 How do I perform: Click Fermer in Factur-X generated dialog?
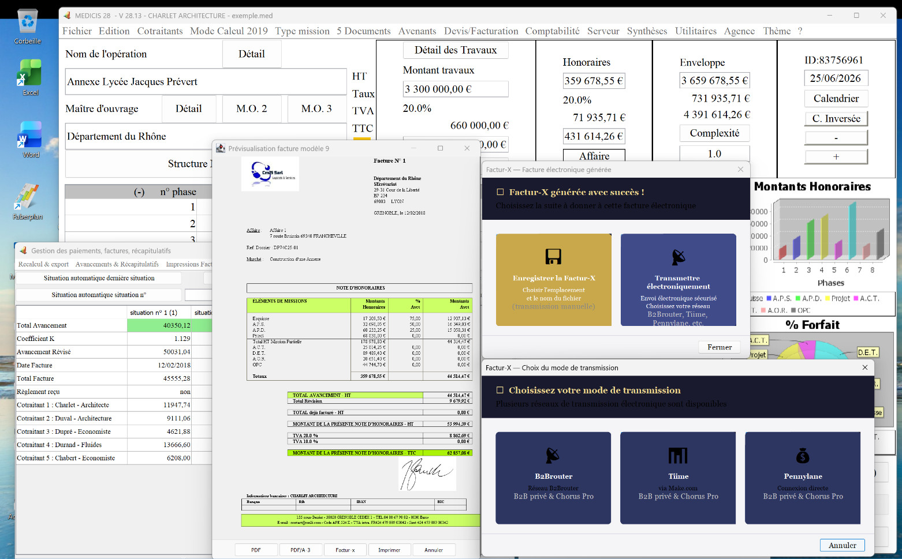point(720,347)
